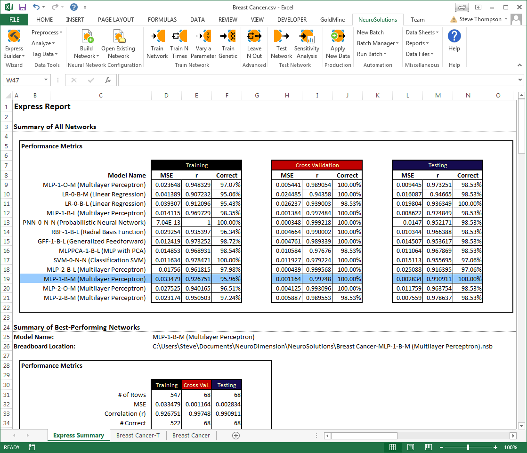This screenshot has width=527, height=453.
Task: Open the FORMULAS ribbon tab
Action: (x=162, y=20)
